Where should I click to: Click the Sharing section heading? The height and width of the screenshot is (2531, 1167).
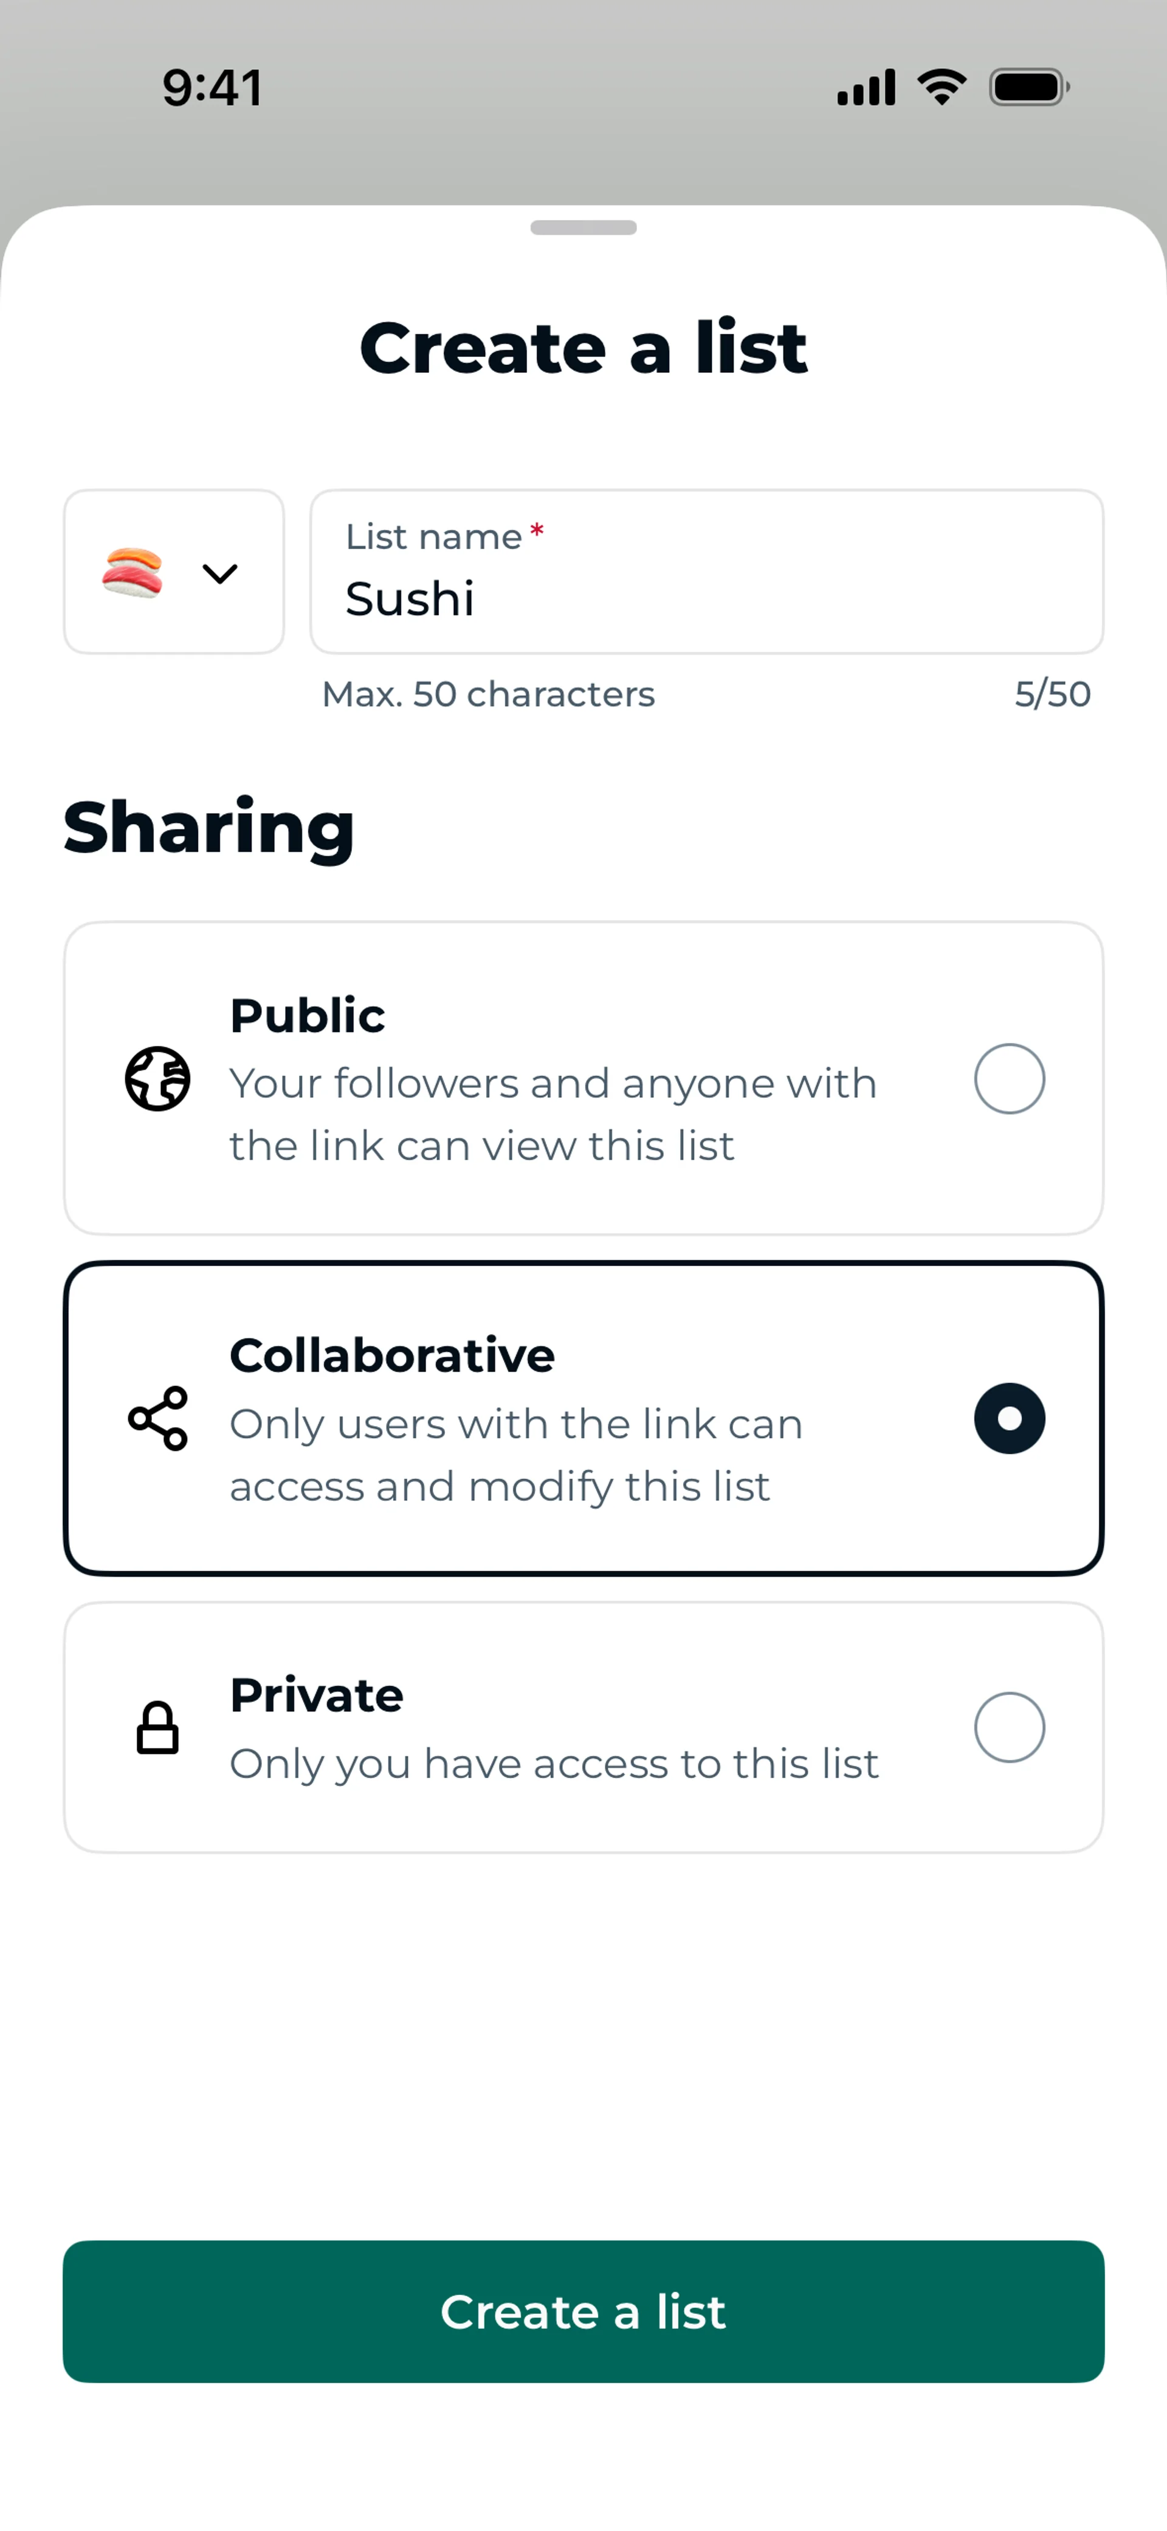[209, 827]
